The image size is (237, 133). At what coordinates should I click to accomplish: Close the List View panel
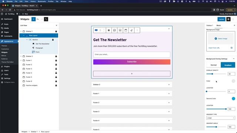(x=56, y=25)
